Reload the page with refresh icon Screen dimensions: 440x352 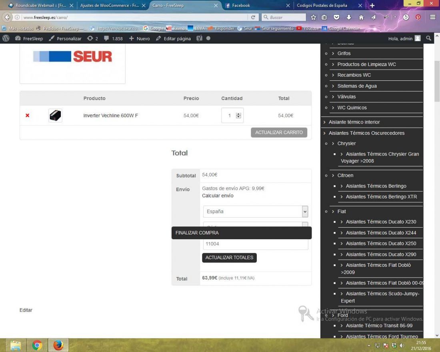point(253,17)
